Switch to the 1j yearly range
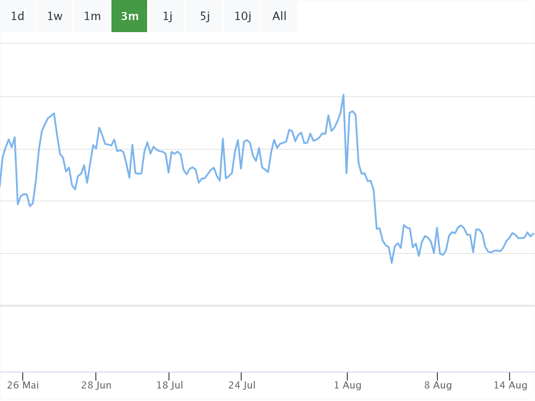Screen dimensions: 535x401 point(167,16)
